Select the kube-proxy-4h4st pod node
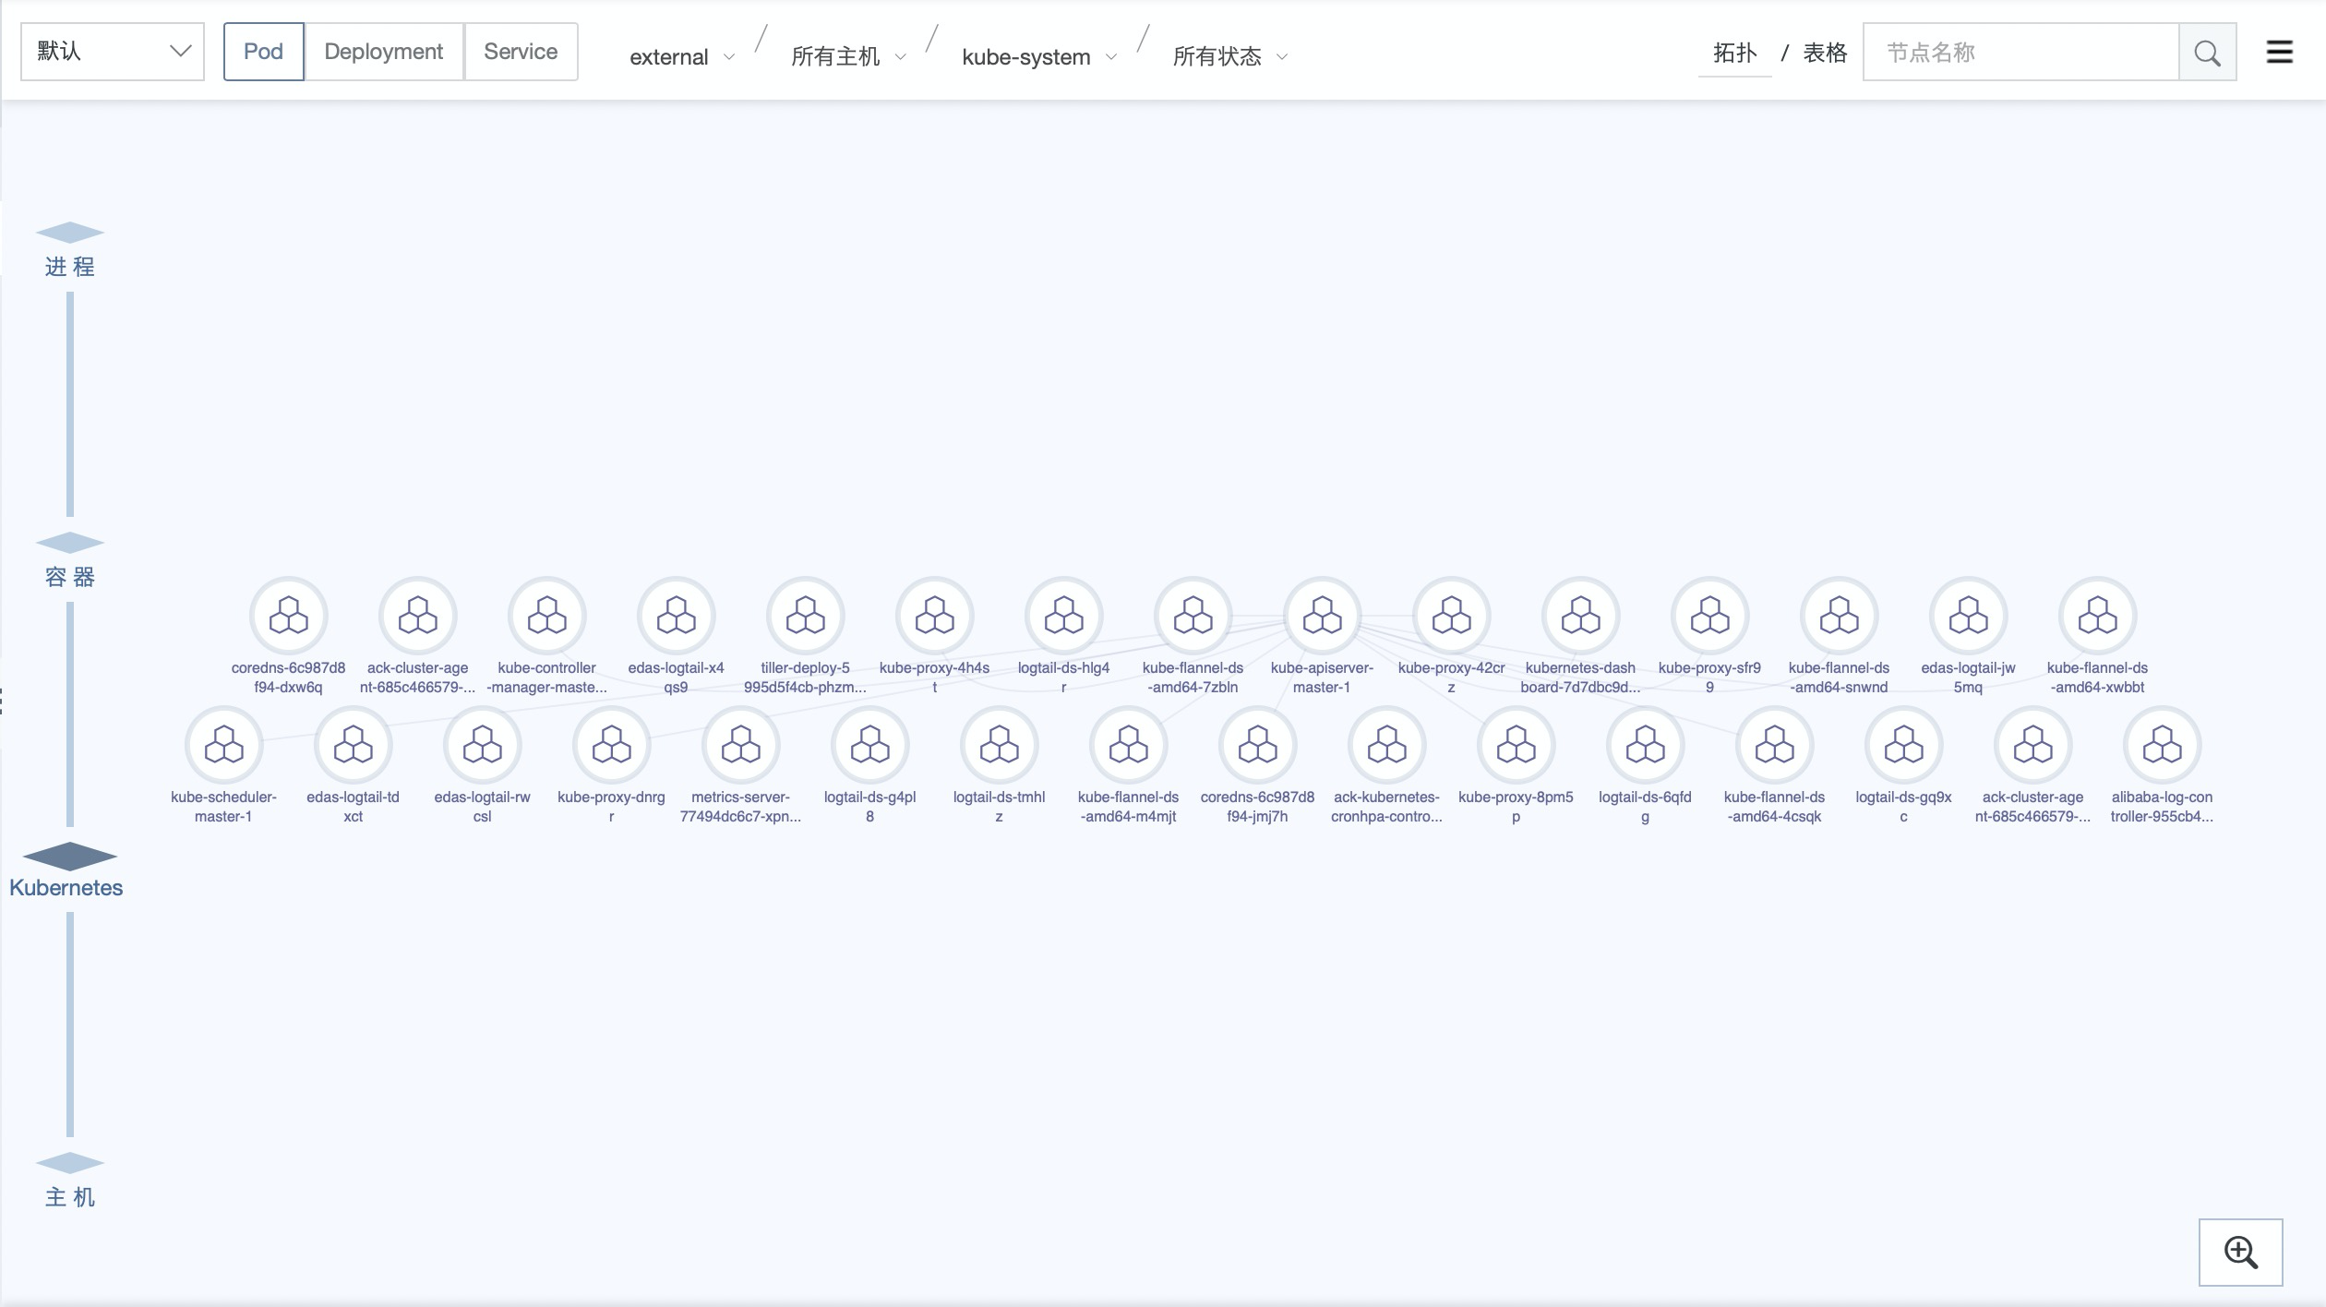Viewport: 2326px width, 1307px height. click(935, 616)
